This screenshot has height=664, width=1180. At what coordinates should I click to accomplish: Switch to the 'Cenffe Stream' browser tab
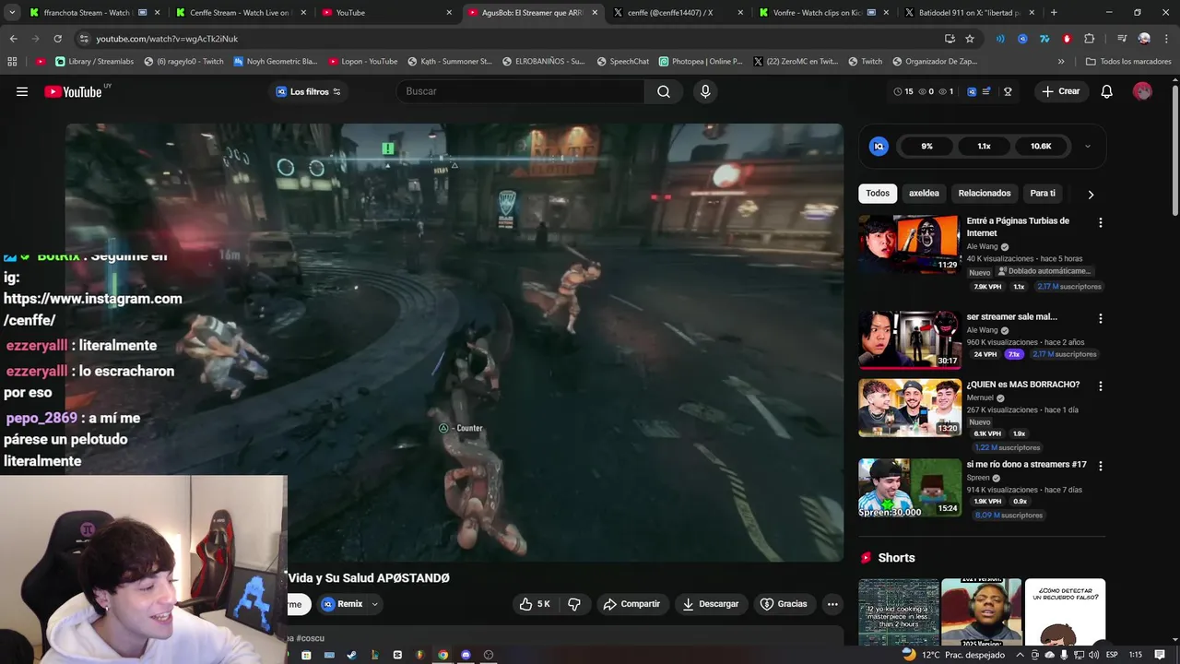tap(240, 13)
